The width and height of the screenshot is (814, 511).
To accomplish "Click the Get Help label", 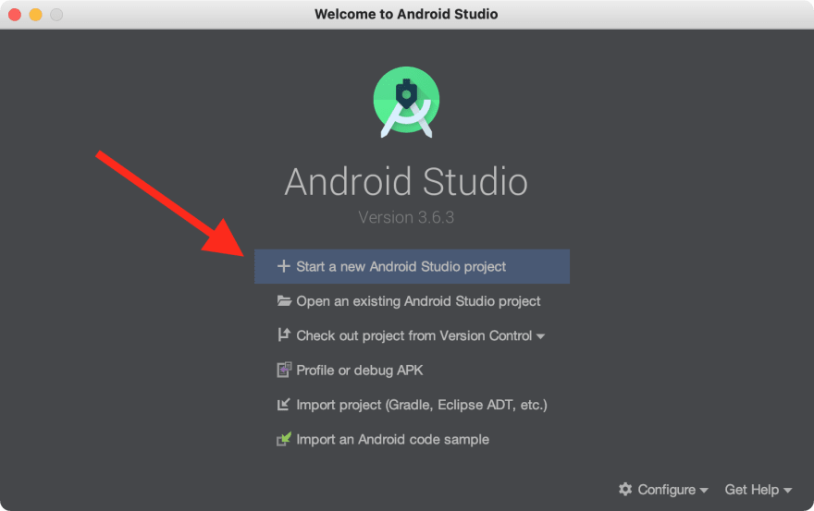I will tap(752, 490).
